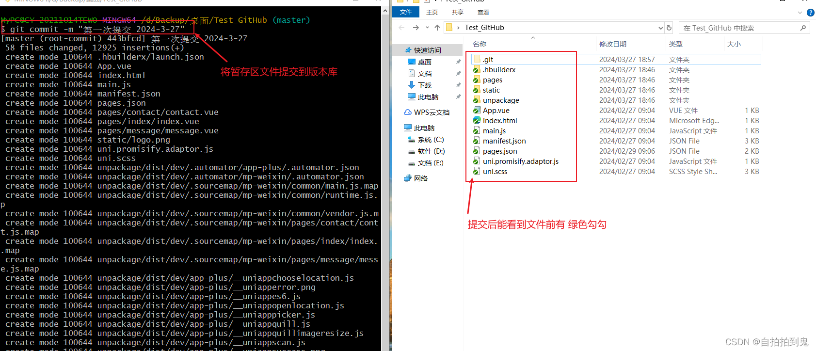Sort by the 类型 column header

click(676, 44)
